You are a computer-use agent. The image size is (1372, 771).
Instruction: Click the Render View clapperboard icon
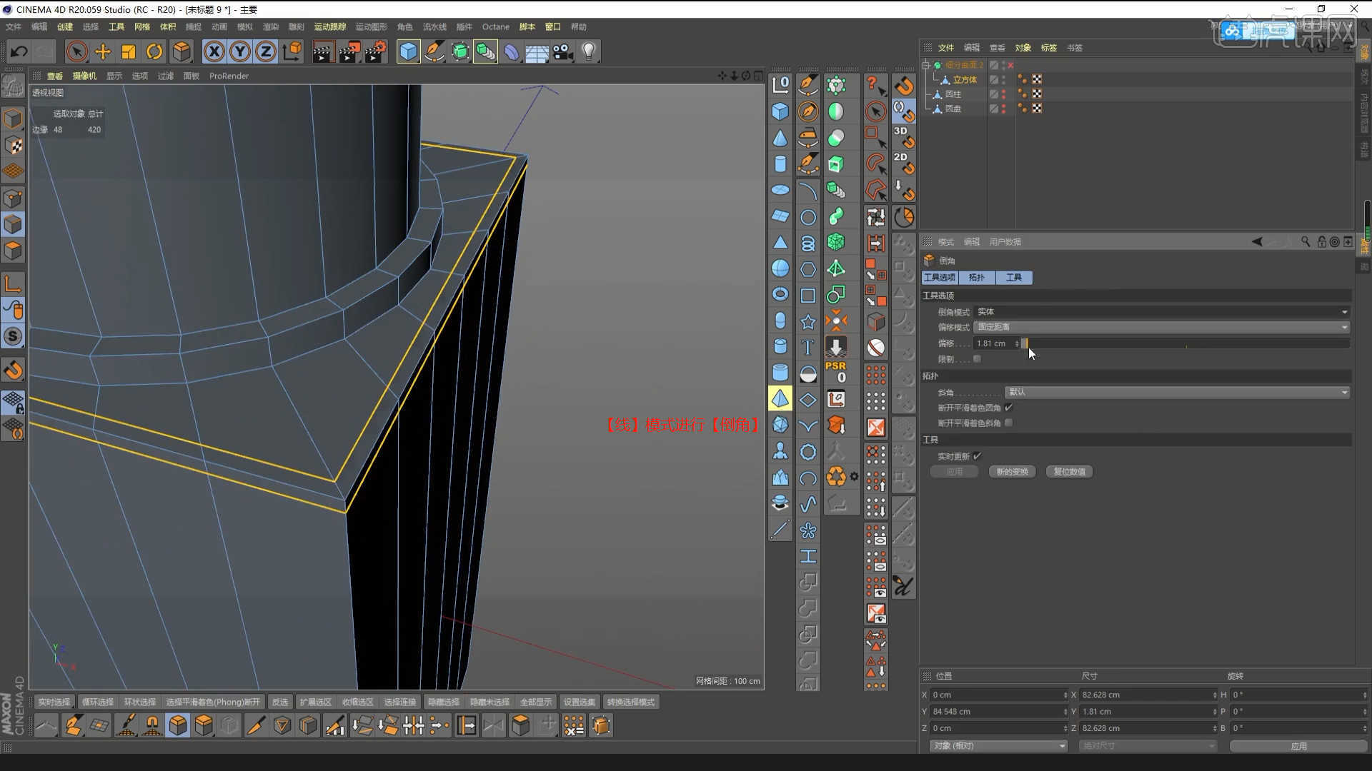(322, 51)
